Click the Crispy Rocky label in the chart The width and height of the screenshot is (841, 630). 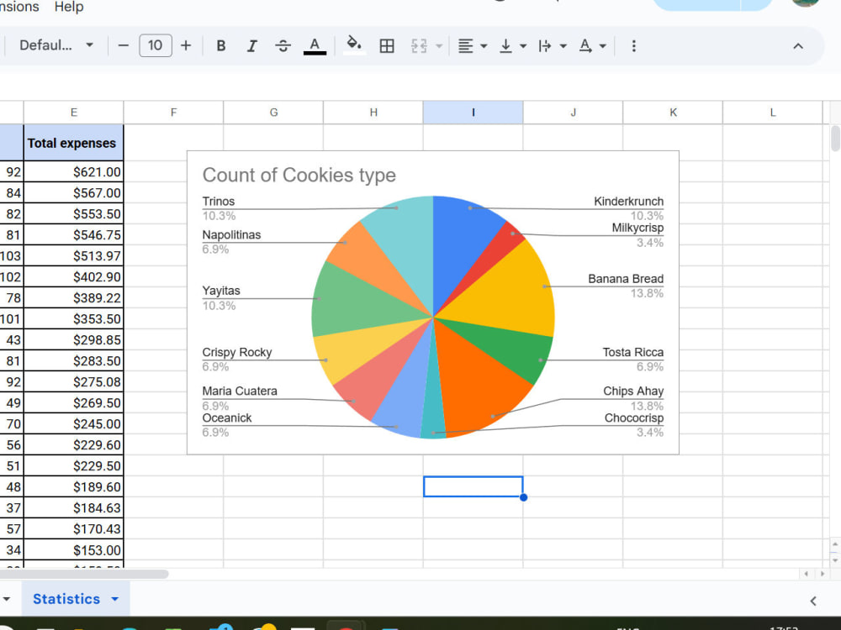[237, 353]
